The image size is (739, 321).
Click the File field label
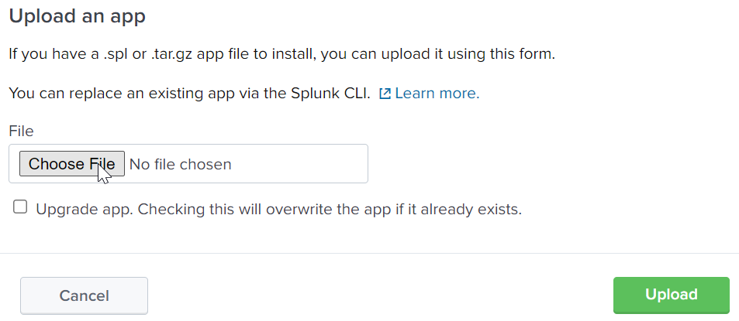(x=21, y=131)
